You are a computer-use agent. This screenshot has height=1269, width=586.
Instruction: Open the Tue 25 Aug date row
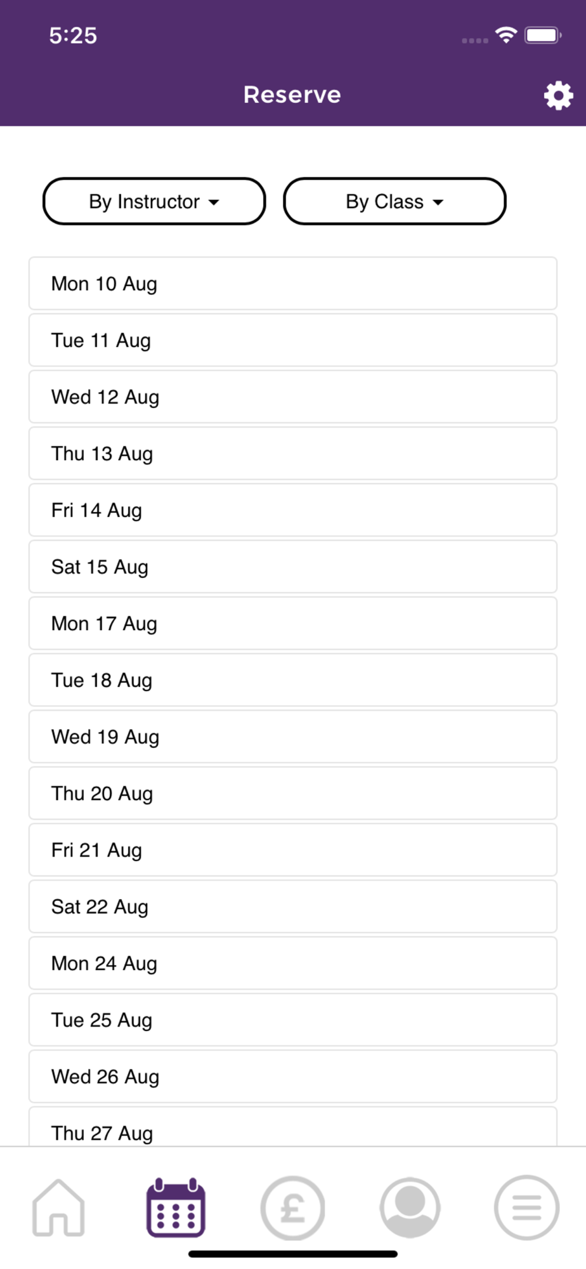coord(293,1020)
